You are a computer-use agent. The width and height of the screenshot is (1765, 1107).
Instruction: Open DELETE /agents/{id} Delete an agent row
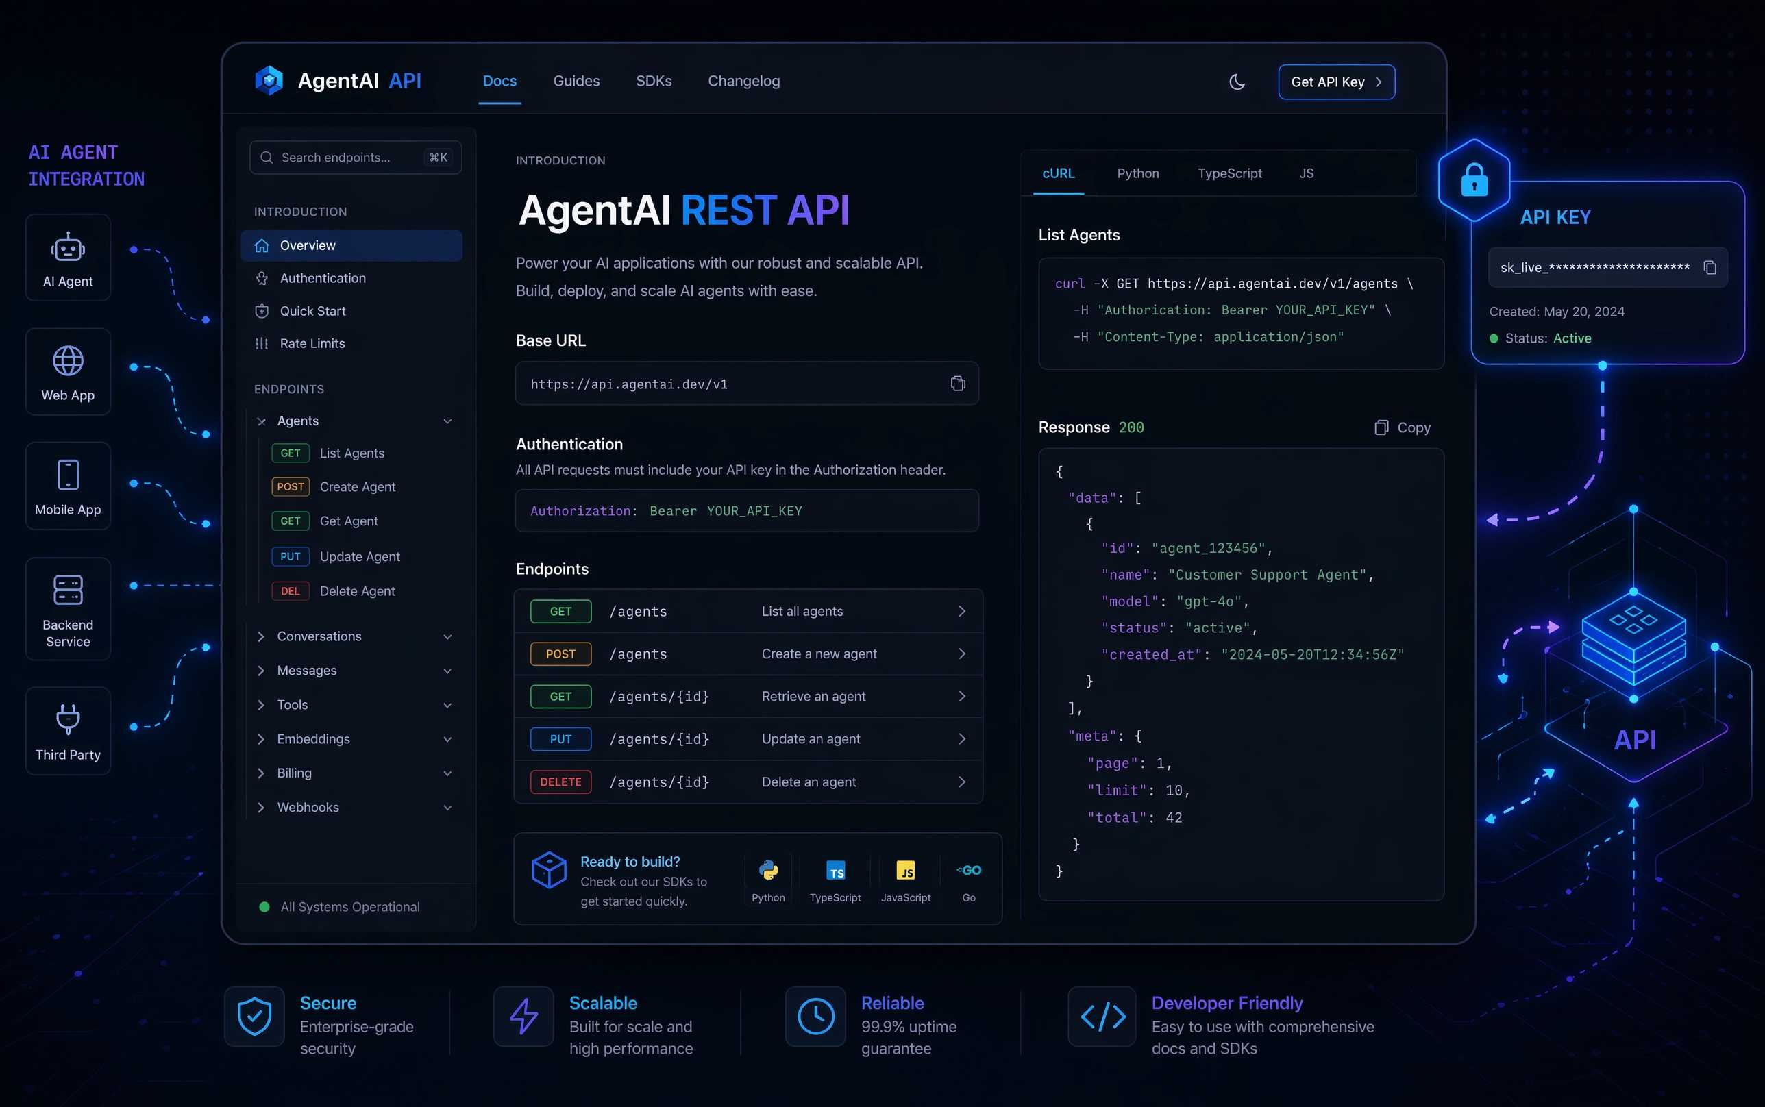click(748, 782)
